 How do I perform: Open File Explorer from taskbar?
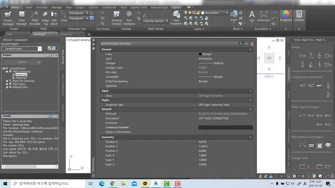click(x=124, y=183)
